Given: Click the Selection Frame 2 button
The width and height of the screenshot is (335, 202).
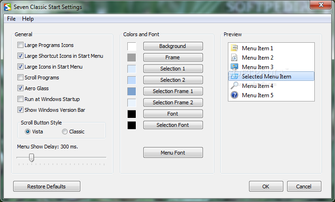Looking at the screenshot, I should 173,102.
